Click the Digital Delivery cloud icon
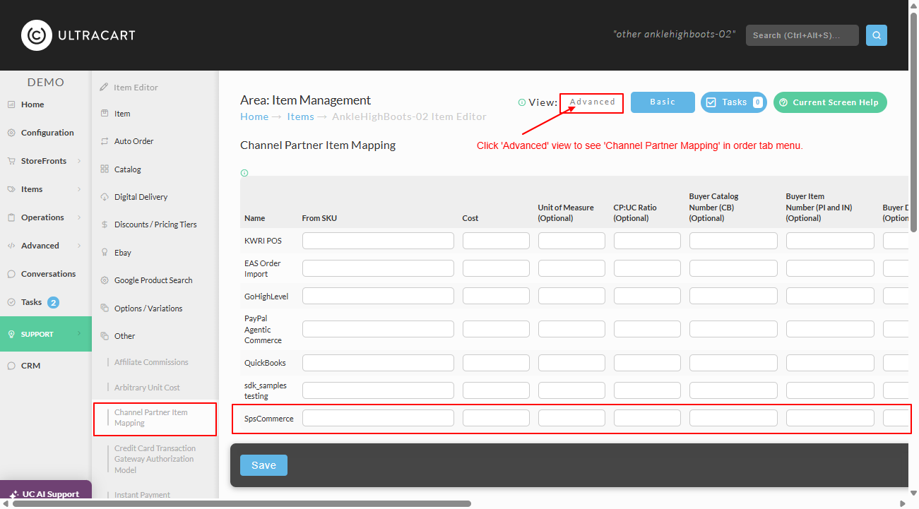The width and height of the screenshot is (919, 509). click(105, 197)
